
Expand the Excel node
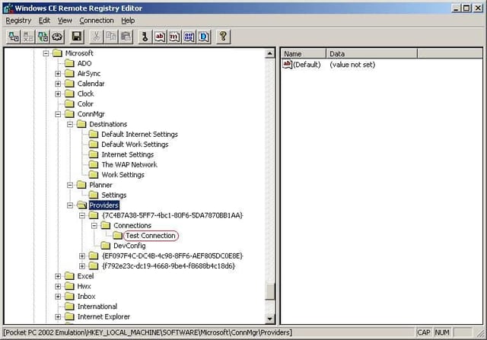pos(58,276)
